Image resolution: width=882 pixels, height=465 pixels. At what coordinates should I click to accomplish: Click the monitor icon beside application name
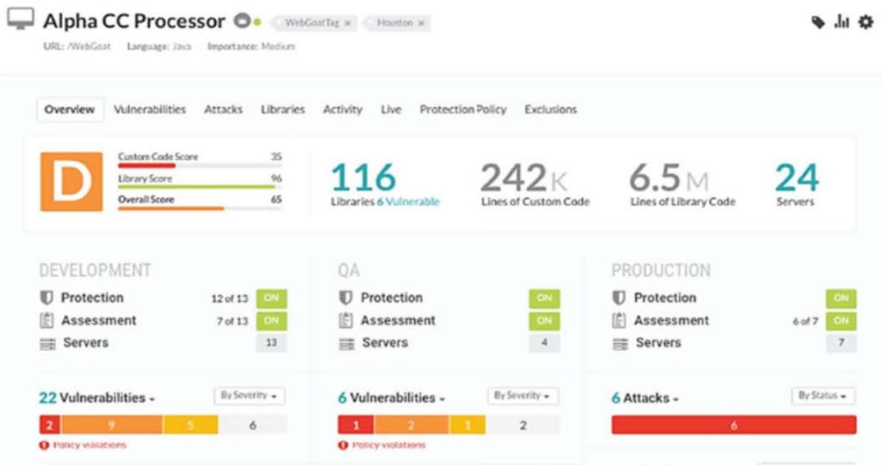(x=20, y=21)
